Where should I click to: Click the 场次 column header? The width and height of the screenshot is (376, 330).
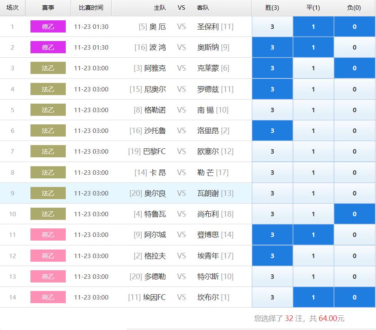[x=13, y=8]
